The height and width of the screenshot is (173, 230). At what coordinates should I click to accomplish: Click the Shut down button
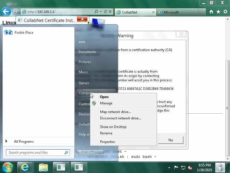[87, 153]
